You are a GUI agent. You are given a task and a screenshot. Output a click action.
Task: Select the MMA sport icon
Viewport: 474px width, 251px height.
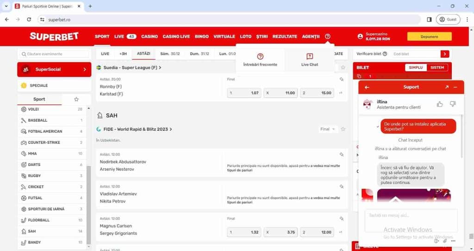click(24, 153)
